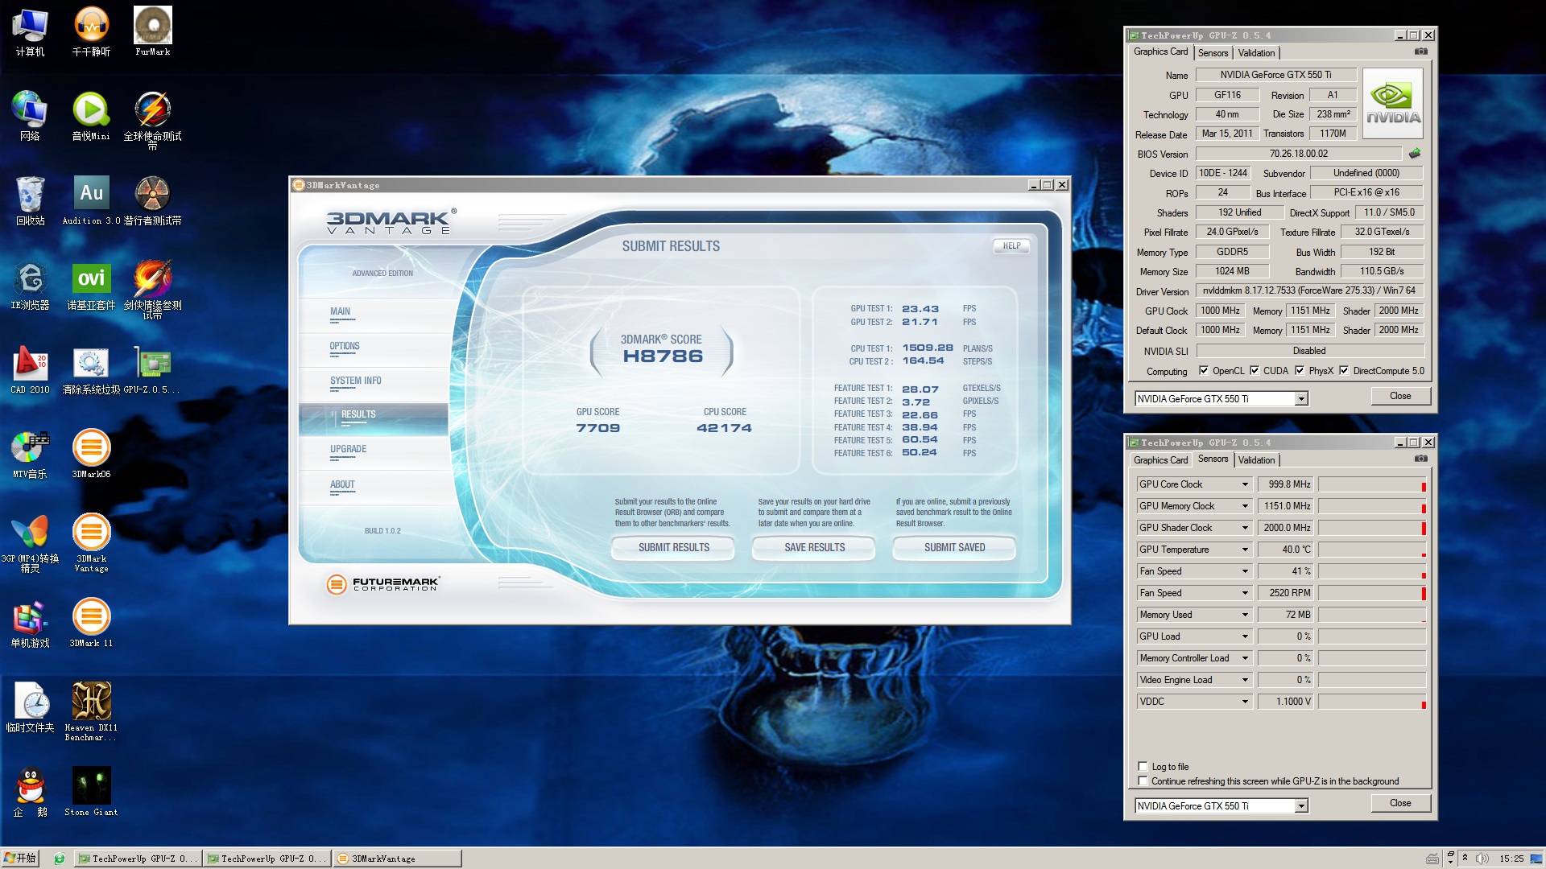Image resolution: width=1546 pixels, height=869 pixels.
Task: Click the NVIDIA logo in GPU-Z
Action: coord(1393,103)
